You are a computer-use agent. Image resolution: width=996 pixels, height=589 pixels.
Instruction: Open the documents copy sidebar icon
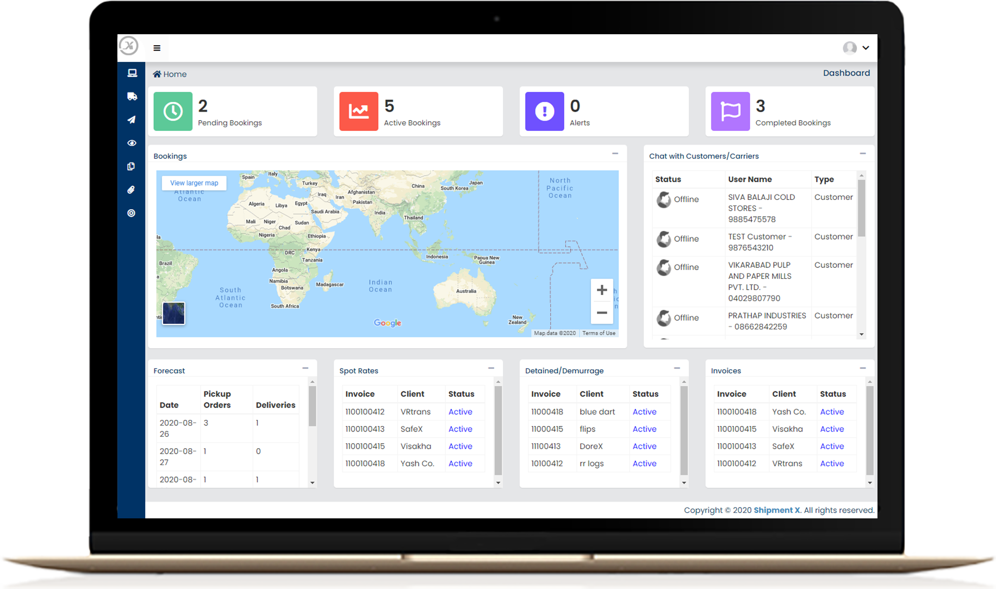[131, 166]
